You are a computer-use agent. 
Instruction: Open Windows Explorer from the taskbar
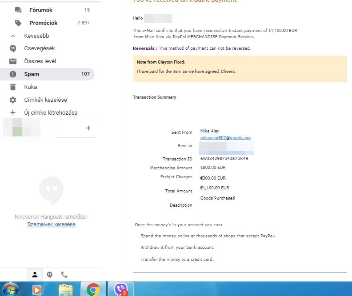click(65, 290)
